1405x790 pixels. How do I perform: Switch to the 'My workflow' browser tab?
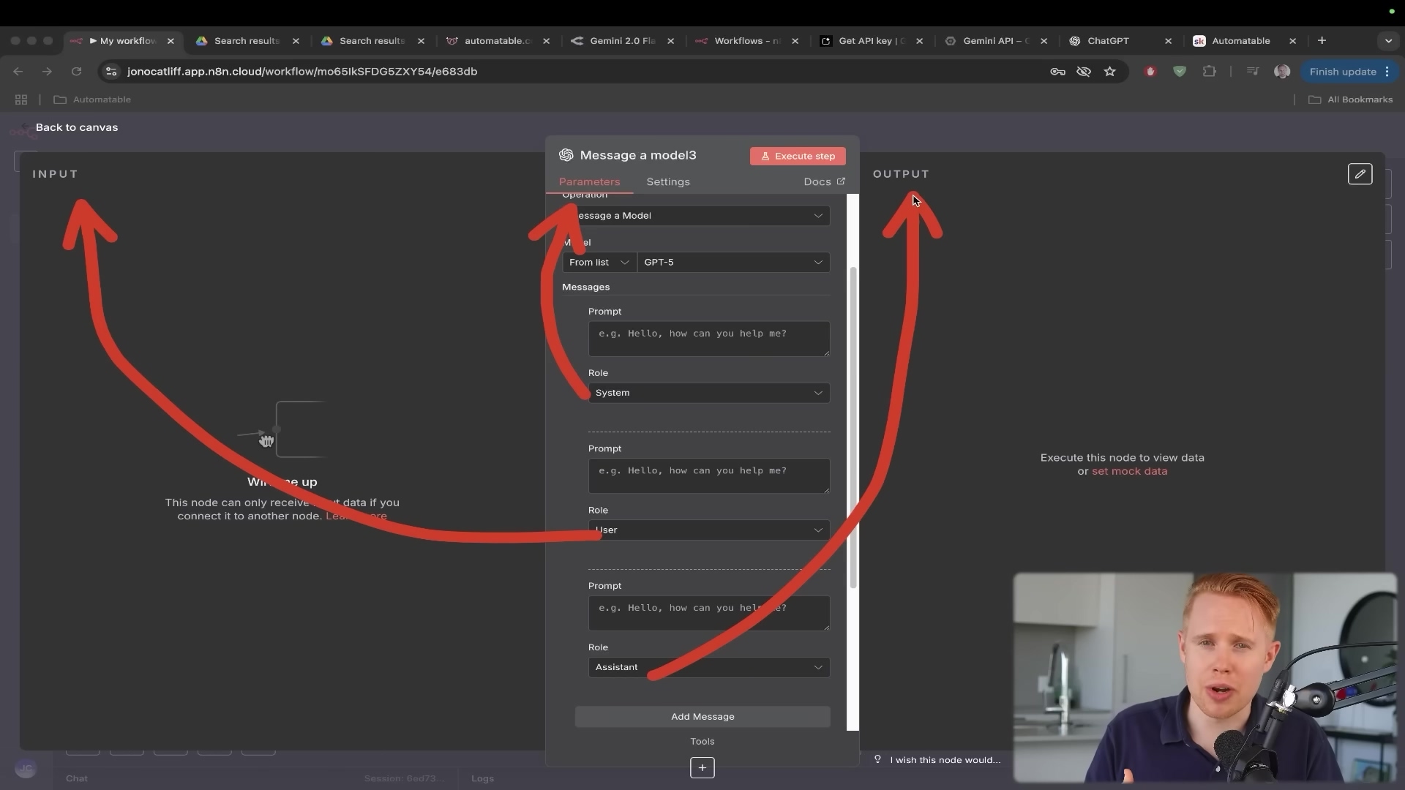pyautogui.click(x=121, y=41)
